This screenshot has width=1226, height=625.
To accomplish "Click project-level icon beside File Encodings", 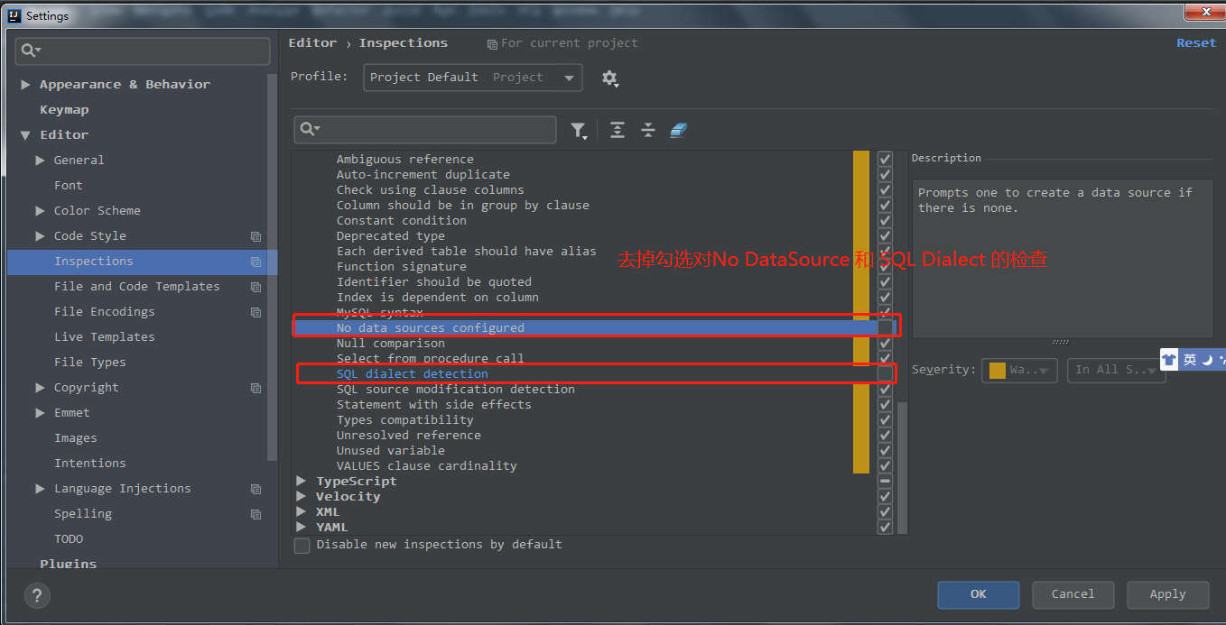I will click(256, 312).
